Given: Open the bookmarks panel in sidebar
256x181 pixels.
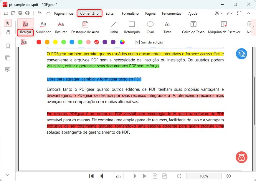Looking at the screenshot, I should click(x=8, y=46).
